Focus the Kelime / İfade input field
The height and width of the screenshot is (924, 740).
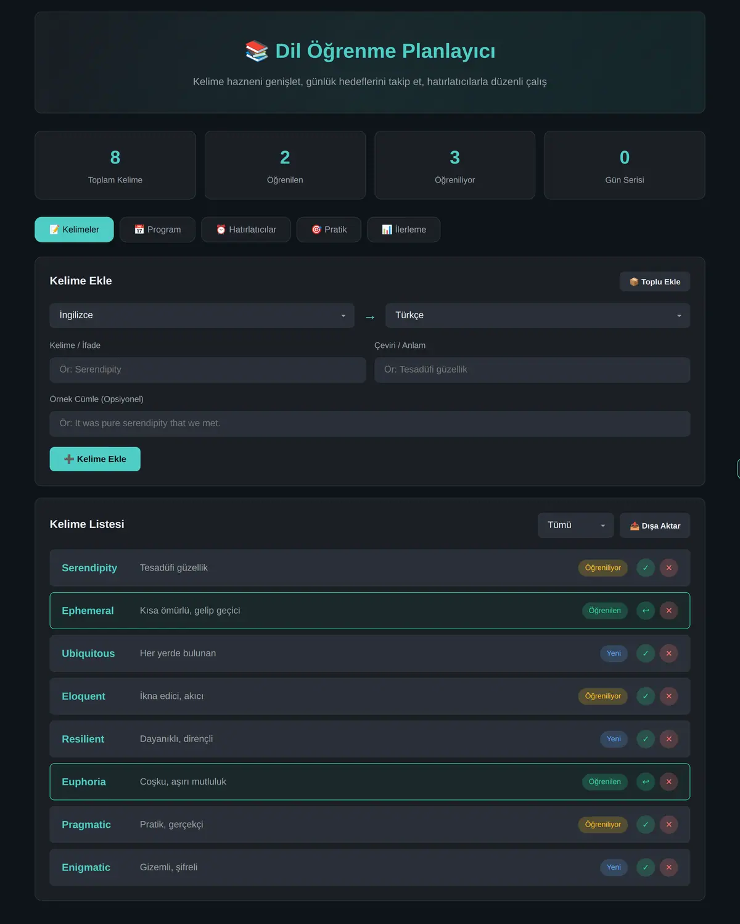(208, 370)
